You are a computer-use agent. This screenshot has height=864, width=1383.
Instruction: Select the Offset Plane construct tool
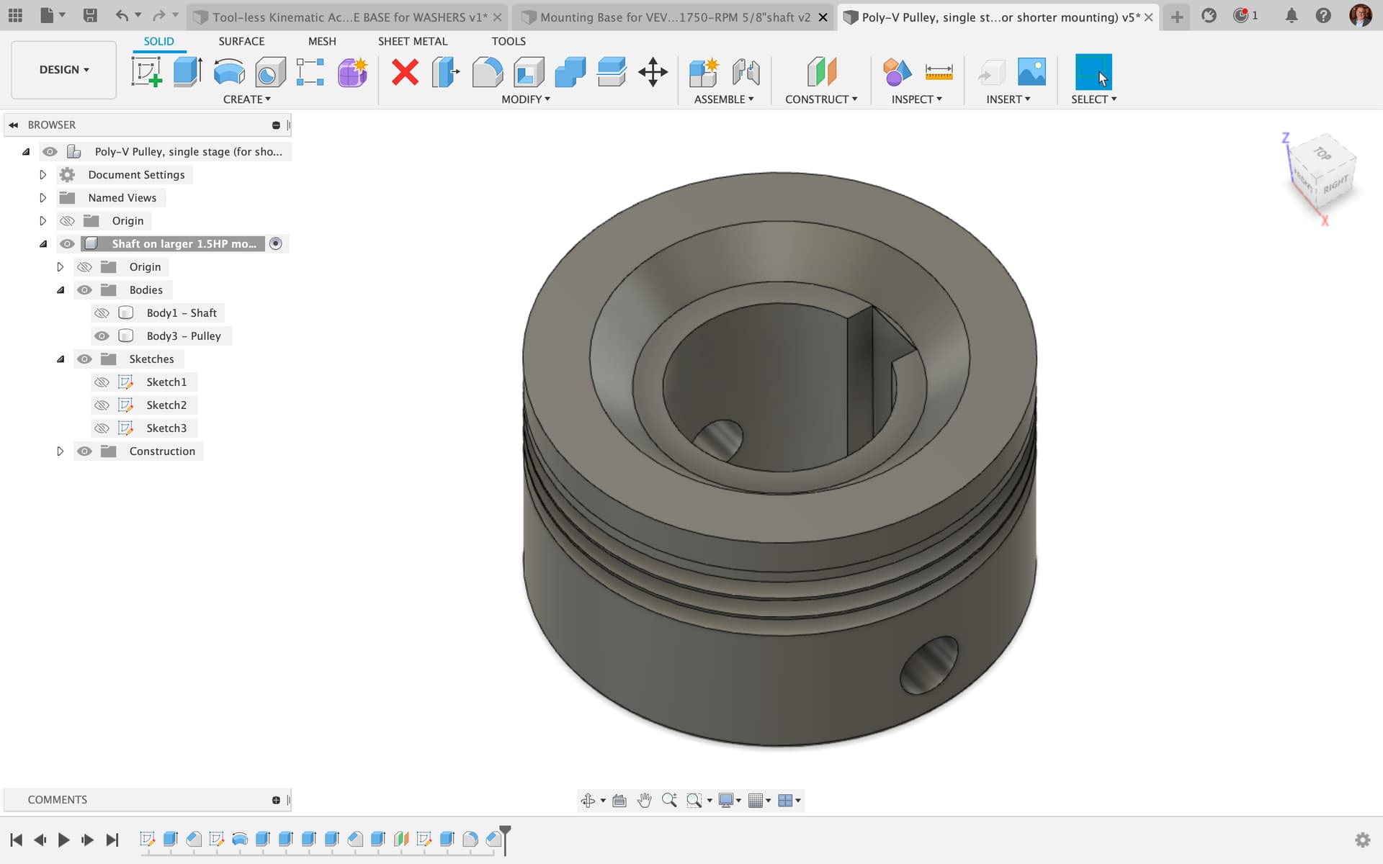[x=822, y=72]
